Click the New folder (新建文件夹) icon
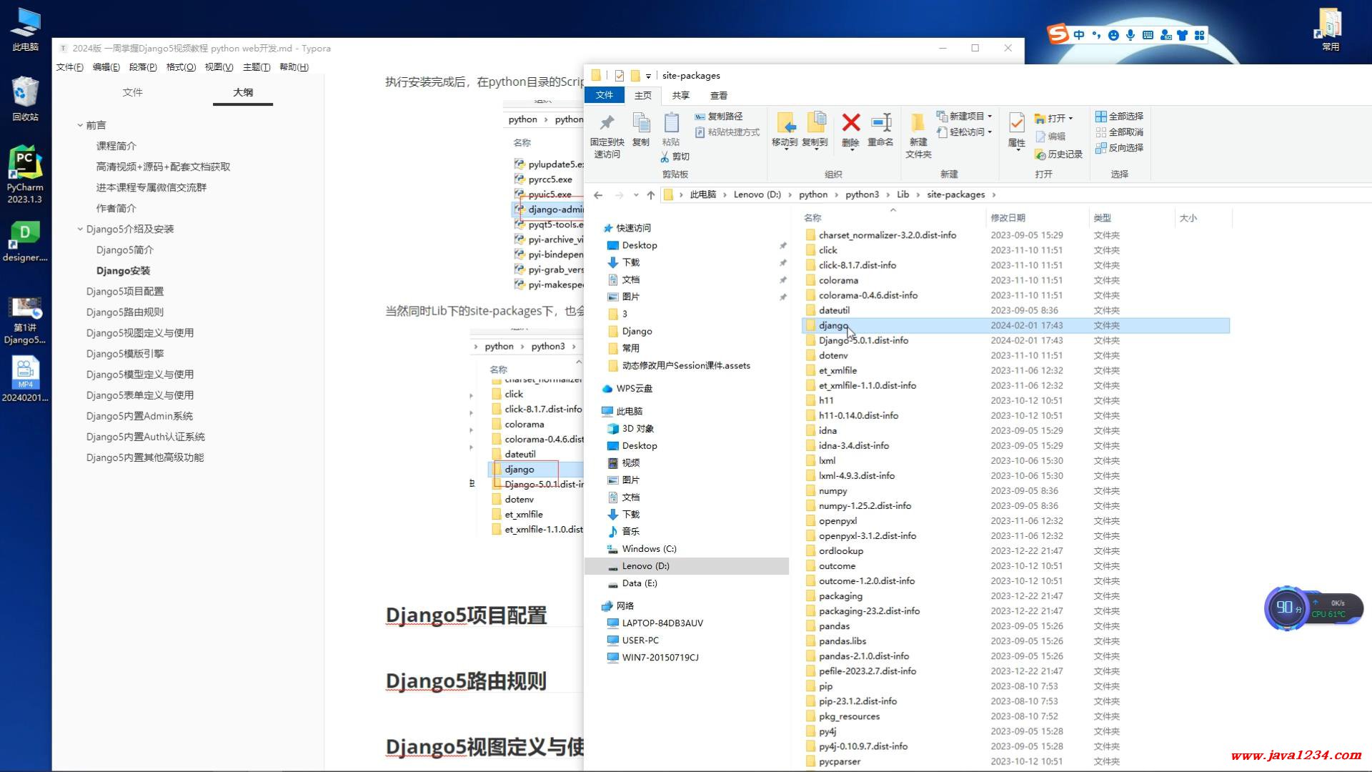This screenshot has width=1372, height=772. (x=918, y=123)
